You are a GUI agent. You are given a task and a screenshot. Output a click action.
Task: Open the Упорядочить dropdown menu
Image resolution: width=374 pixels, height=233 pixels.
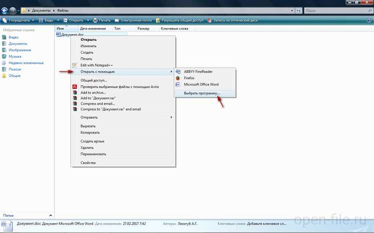(19, 20)
